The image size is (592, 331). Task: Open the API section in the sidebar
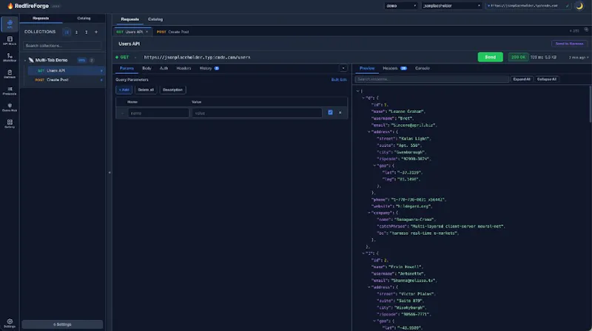pyautogui.click(x=10, y=24)
